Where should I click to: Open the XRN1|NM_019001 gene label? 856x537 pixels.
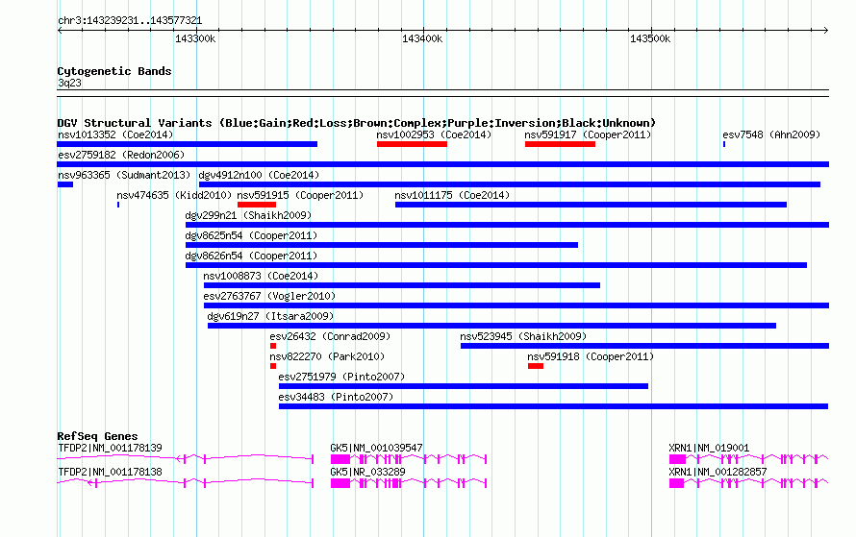pos(709,448)
